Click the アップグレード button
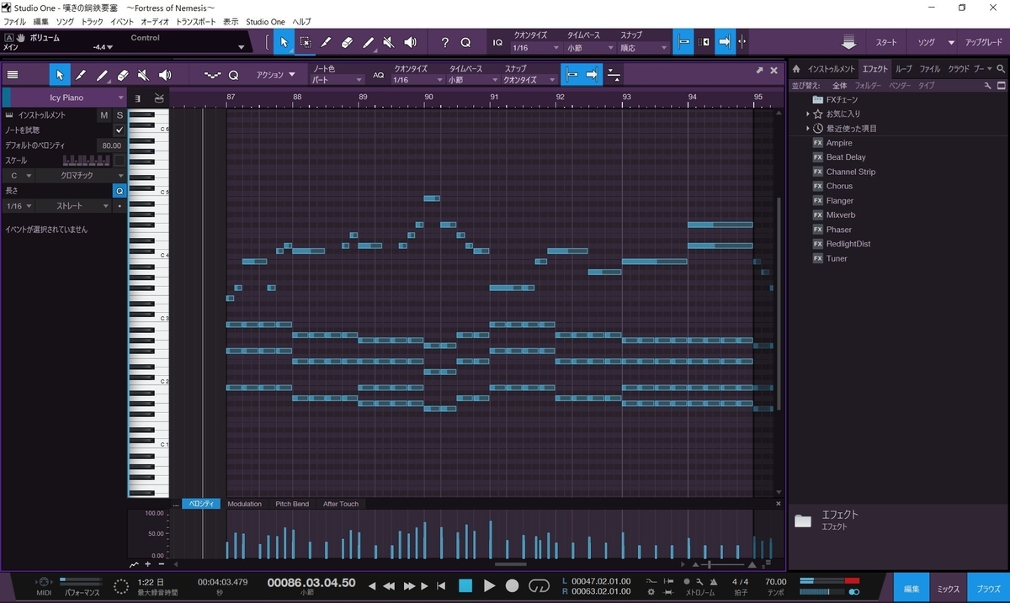 click(x=984, y=42)
